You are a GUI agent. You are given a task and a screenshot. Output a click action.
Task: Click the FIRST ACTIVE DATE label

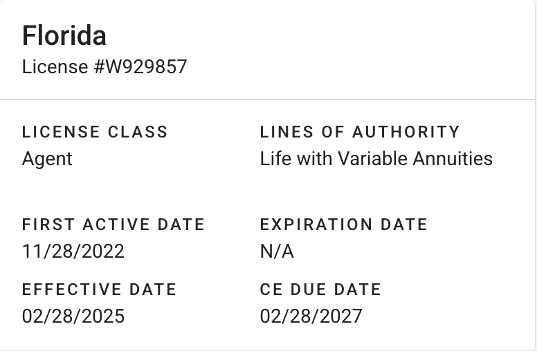(113, 225)
